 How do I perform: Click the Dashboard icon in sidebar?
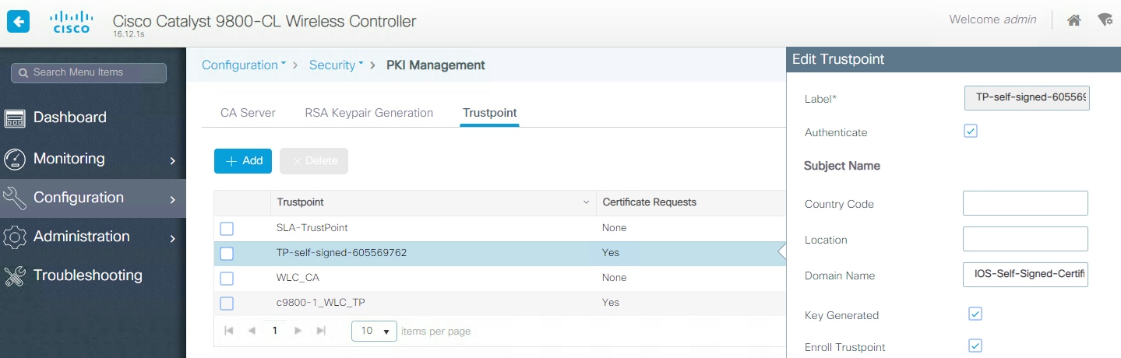pos(15,118)
